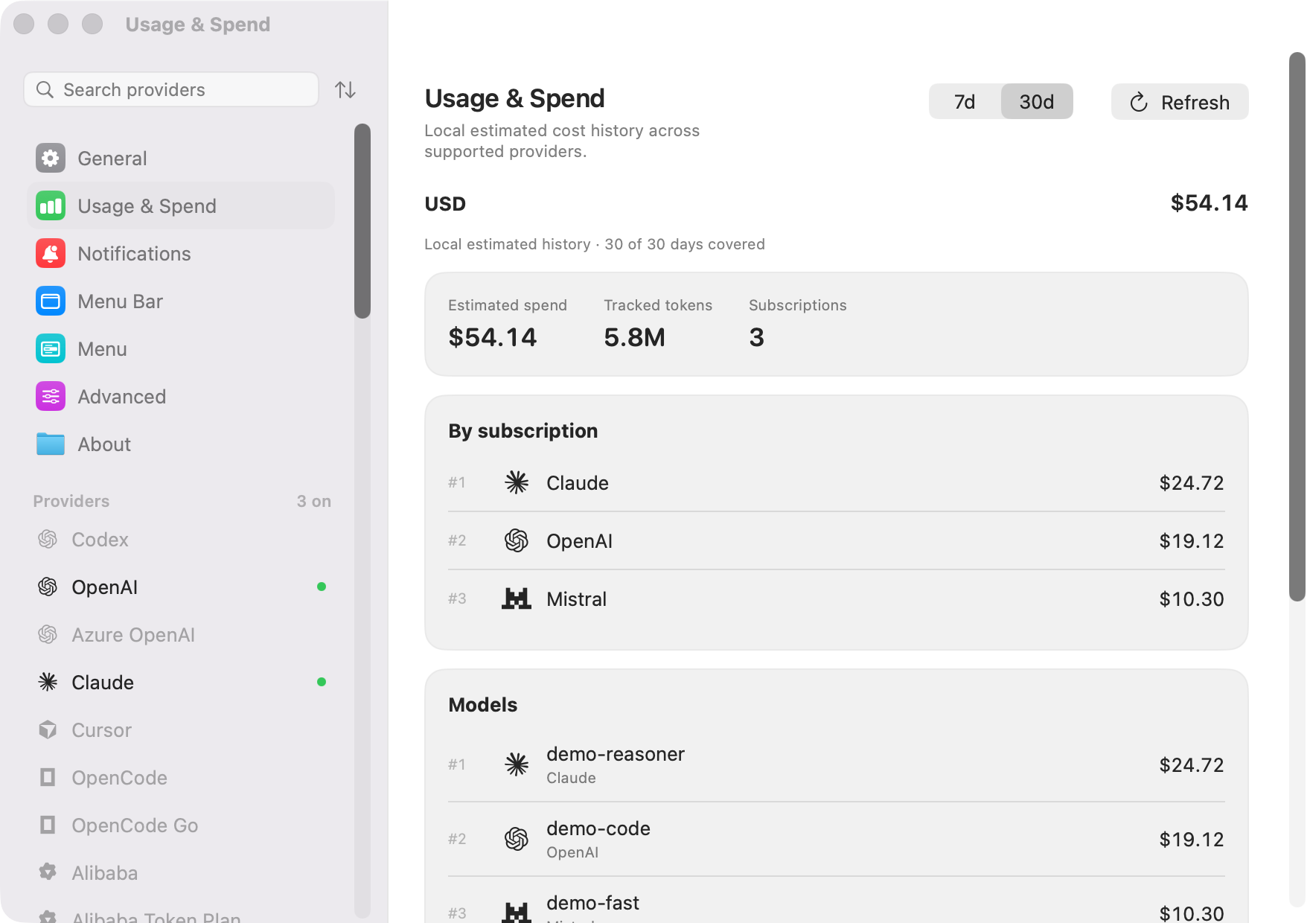Click the Claude green enabled status dot
The width and height of the screenshot is (1310, 923).
[x=322, y=682]
